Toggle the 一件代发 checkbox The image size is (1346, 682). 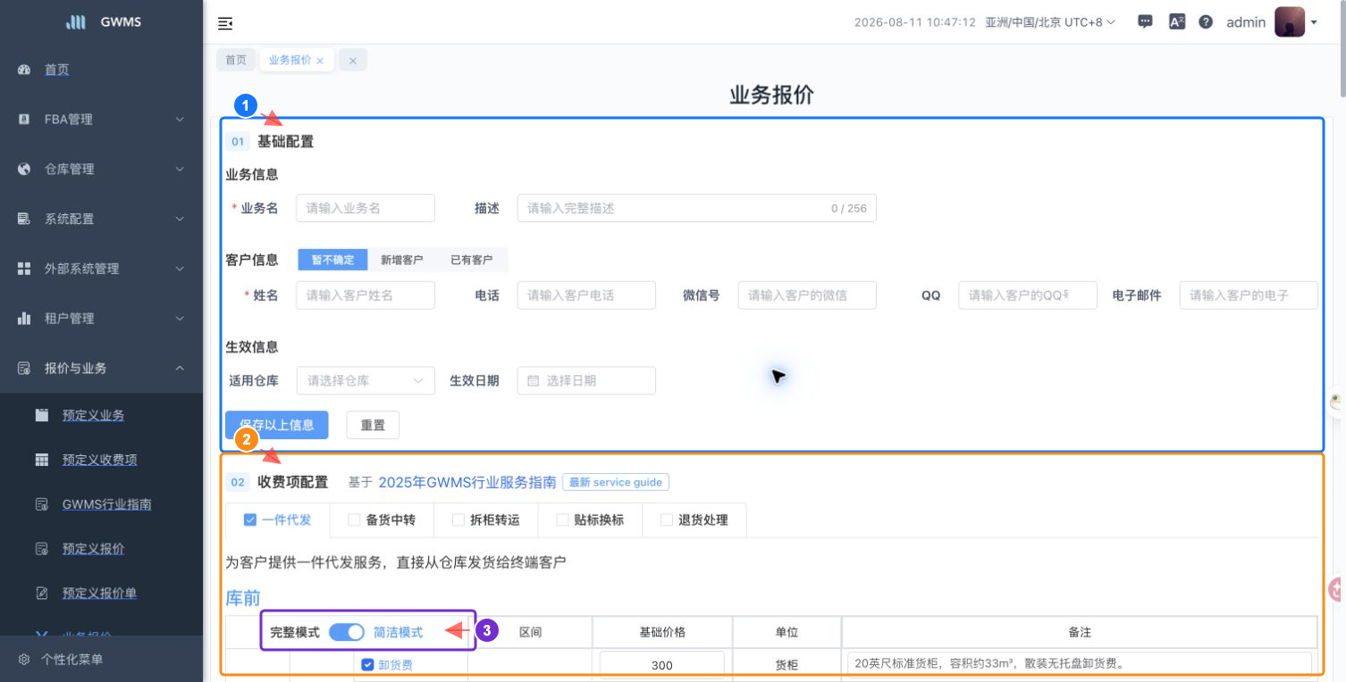tap(250, 520)
